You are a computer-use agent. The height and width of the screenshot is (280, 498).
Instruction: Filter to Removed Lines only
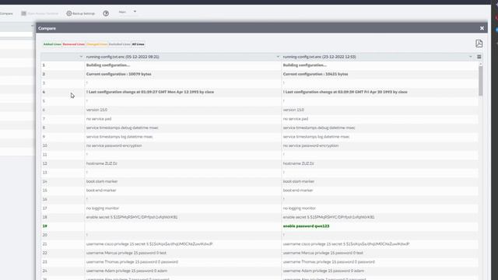[x=73, y=44]
